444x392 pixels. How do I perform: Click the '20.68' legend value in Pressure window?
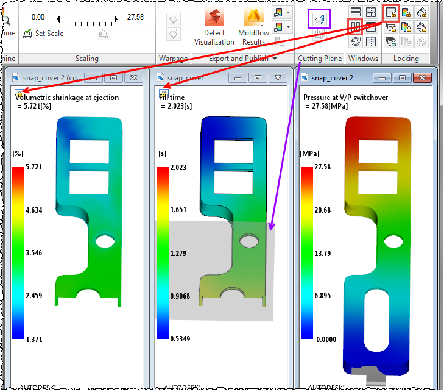pos(323,210)
